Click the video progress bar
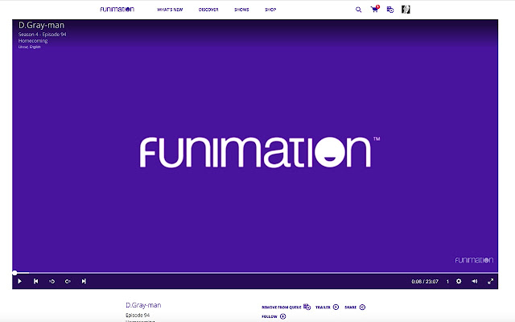The width and height of the screenshot is (515, 322). [x=255, y=273]
